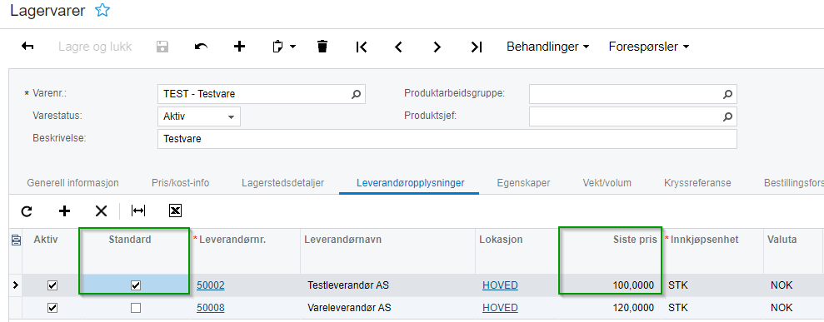
Task: Click the undo arrow icon
Action: (201, 47)
